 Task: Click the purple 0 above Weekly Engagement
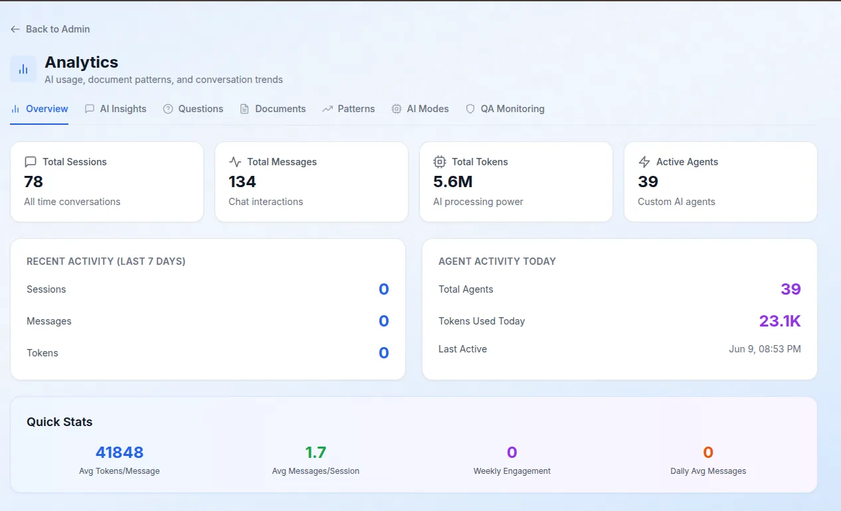tap(512, 453)
